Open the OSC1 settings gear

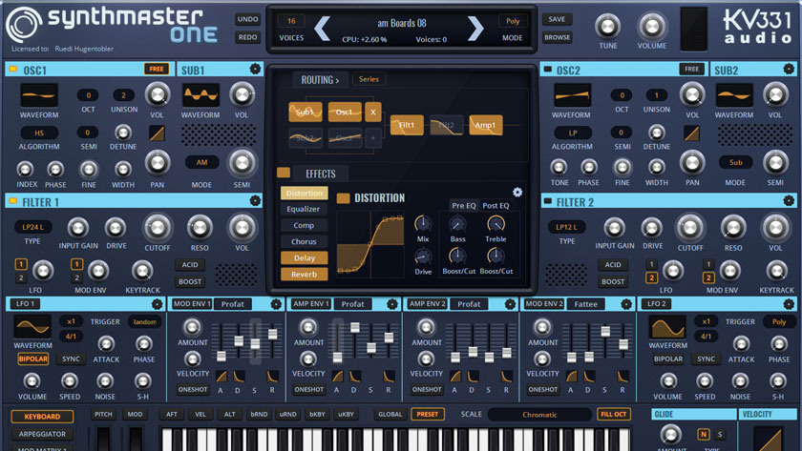(255, 69)
